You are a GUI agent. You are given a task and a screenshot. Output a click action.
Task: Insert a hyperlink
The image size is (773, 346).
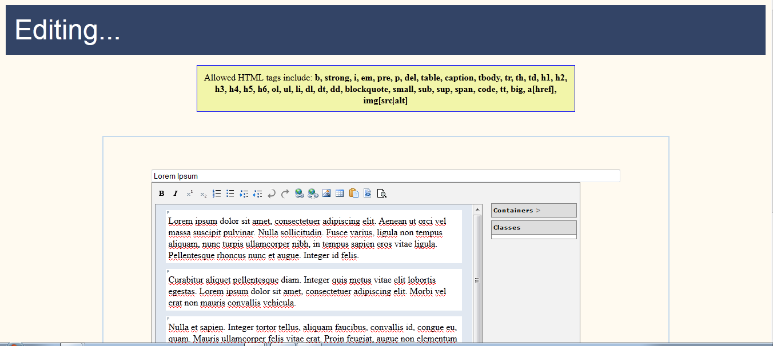click(299, 193)
